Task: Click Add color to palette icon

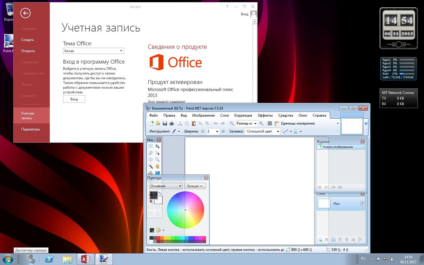Action: point(152,230)
